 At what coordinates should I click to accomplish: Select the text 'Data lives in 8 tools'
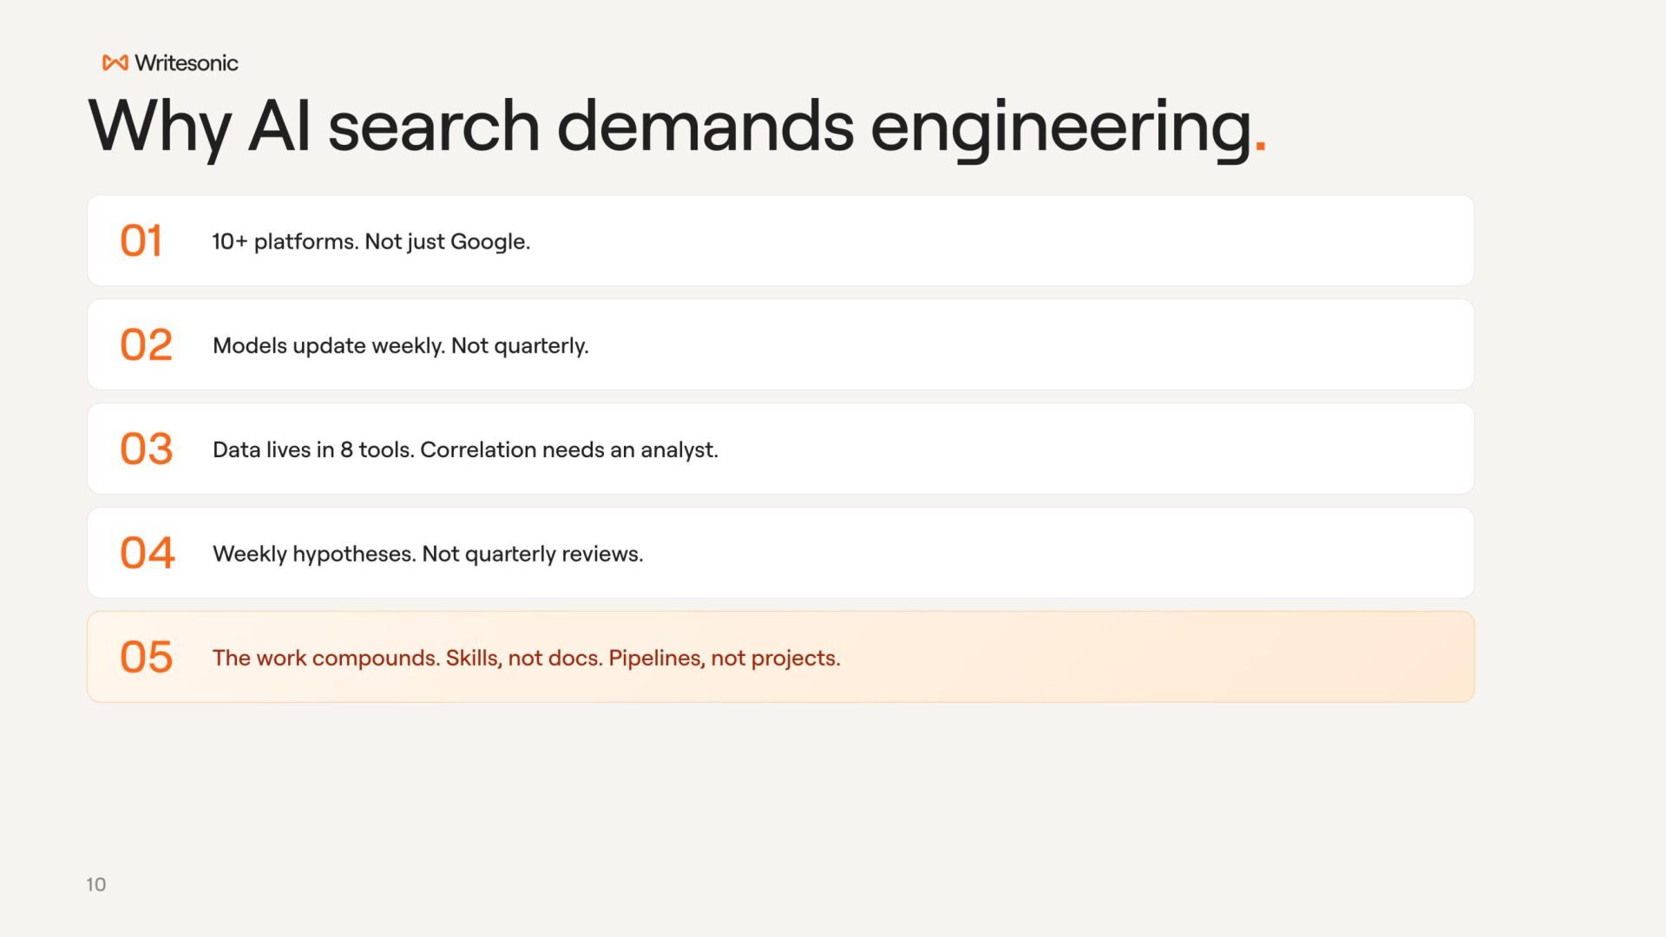(313, 450)
